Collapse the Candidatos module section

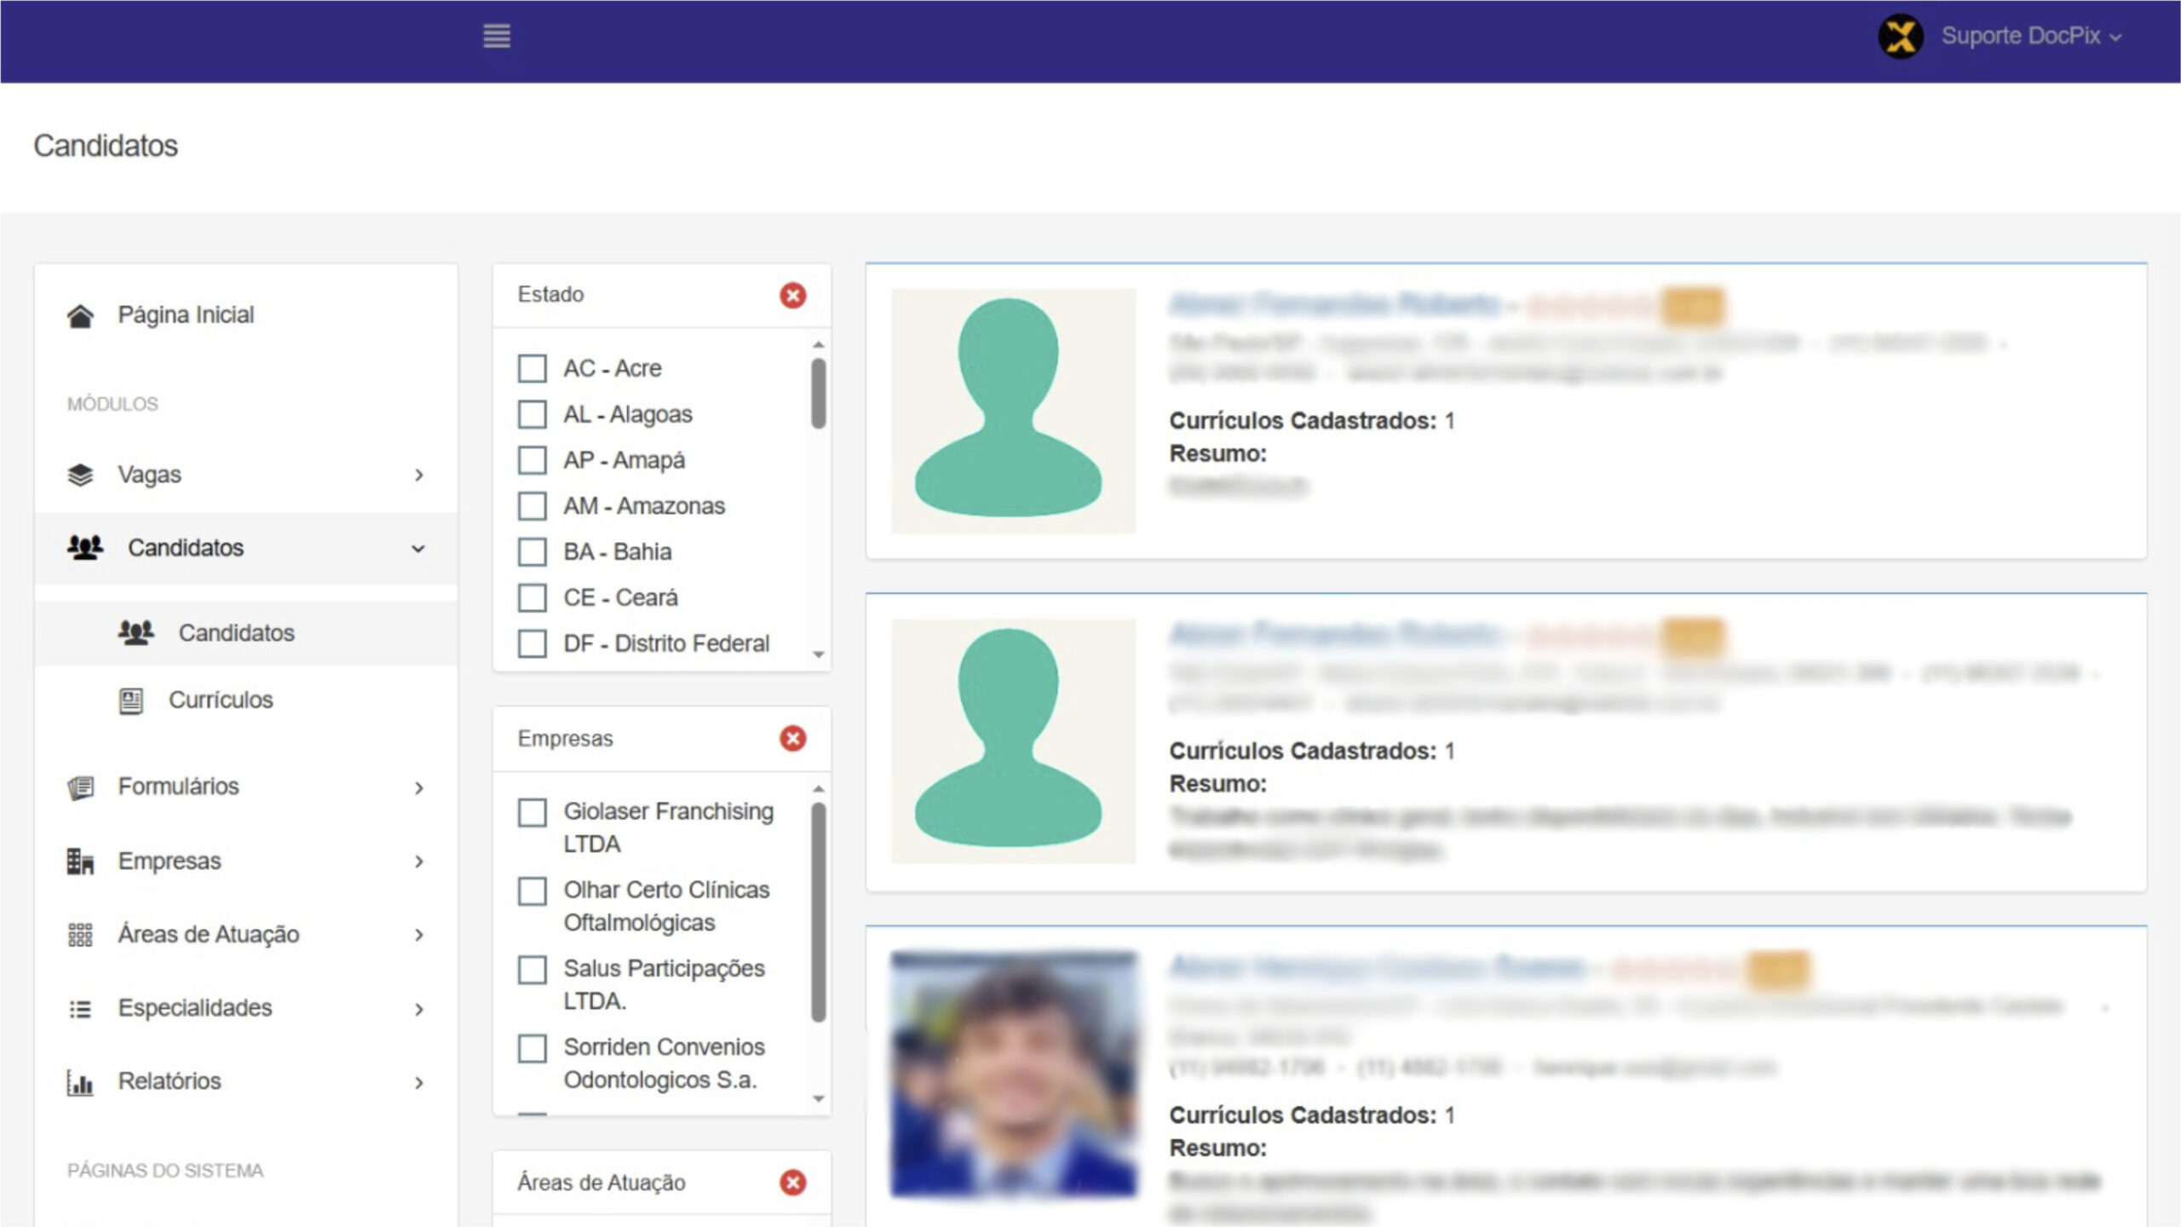417,549
